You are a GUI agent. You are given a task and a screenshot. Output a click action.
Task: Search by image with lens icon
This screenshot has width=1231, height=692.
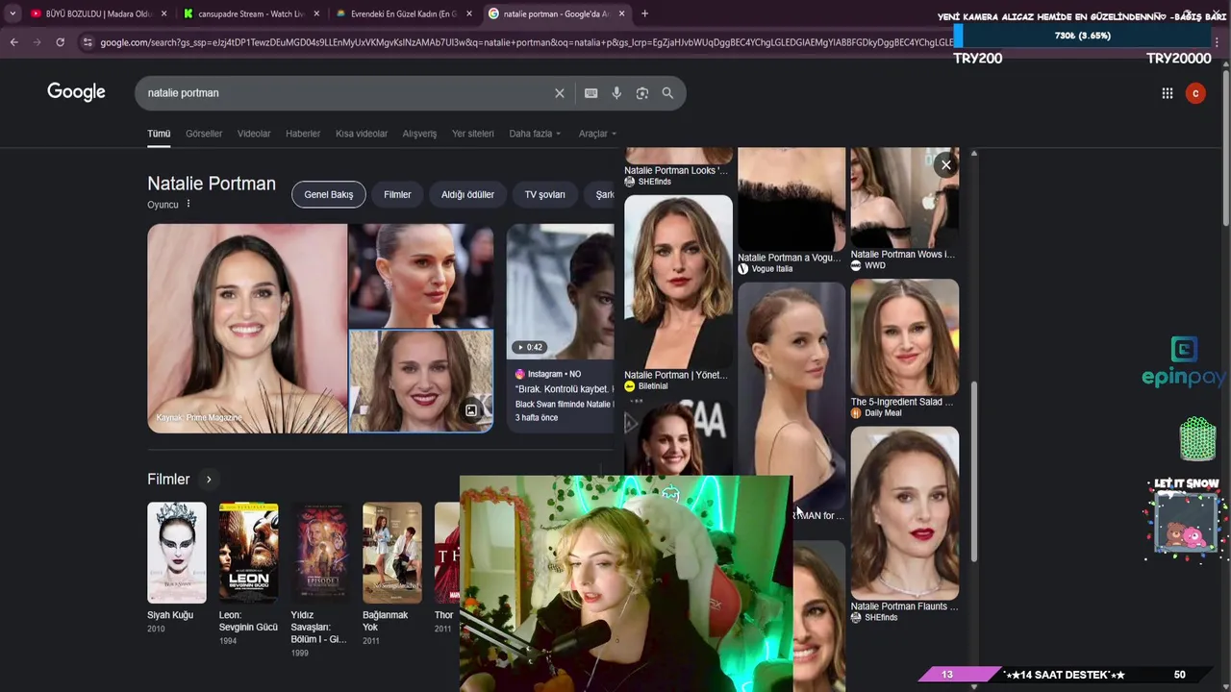point(641,93)
